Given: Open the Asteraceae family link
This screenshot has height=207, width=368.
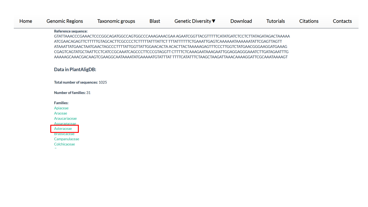Looking at the screenshot, I should tap(63, 129).
